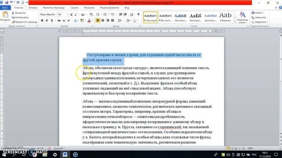Viewport: 282px width, 158px height.
Task: Align text left
Action: click(98, 21)
